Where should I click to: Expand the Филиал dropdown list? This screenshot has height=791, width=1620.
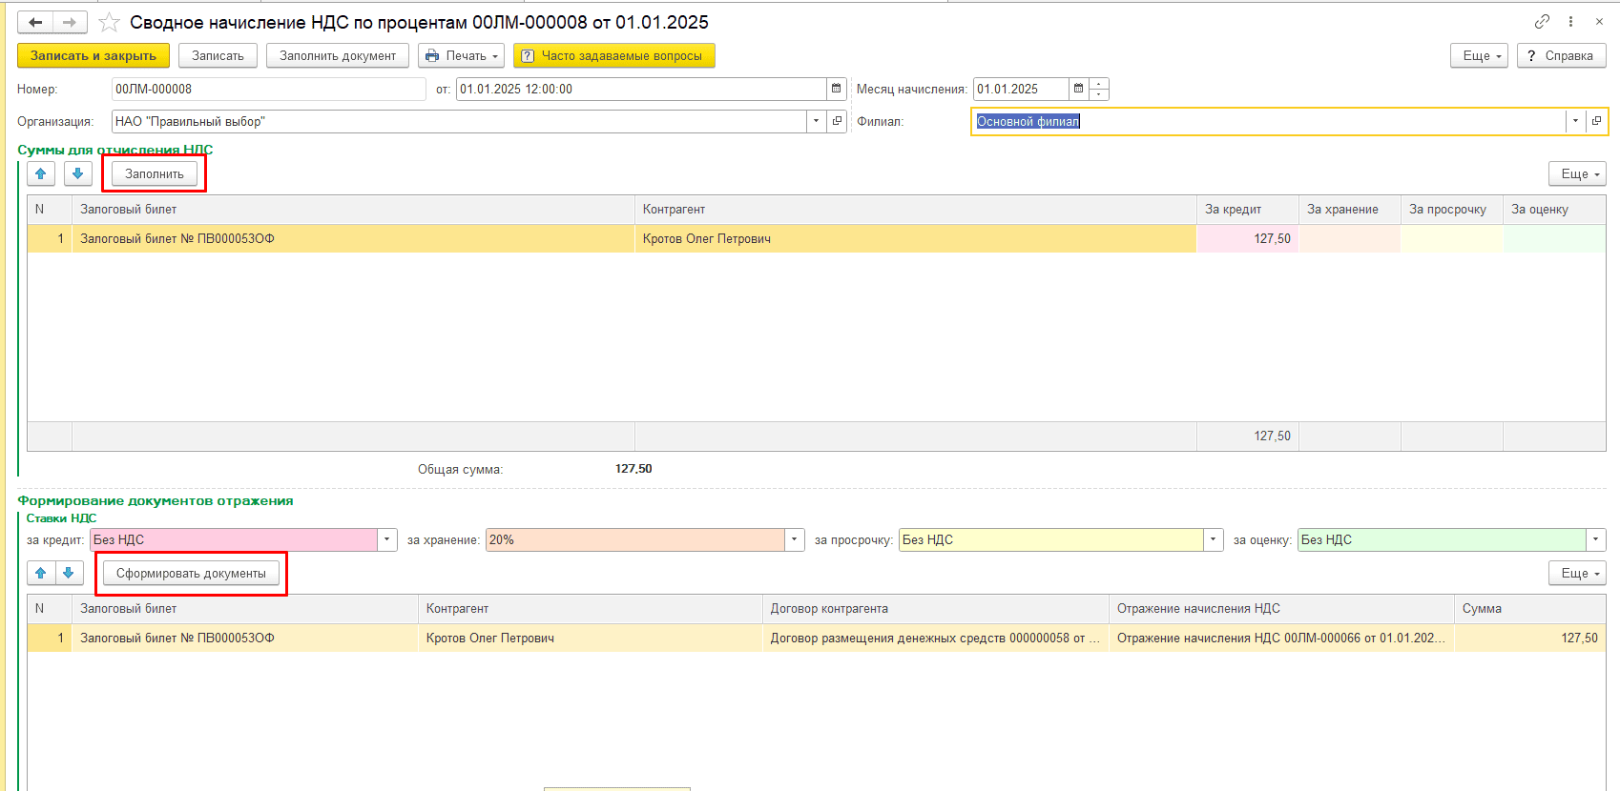pos(1575,121)
